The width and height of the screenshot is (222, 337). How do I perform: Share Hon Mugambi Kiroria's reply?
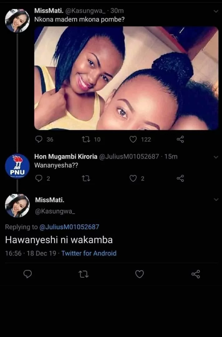pos(180,178)
